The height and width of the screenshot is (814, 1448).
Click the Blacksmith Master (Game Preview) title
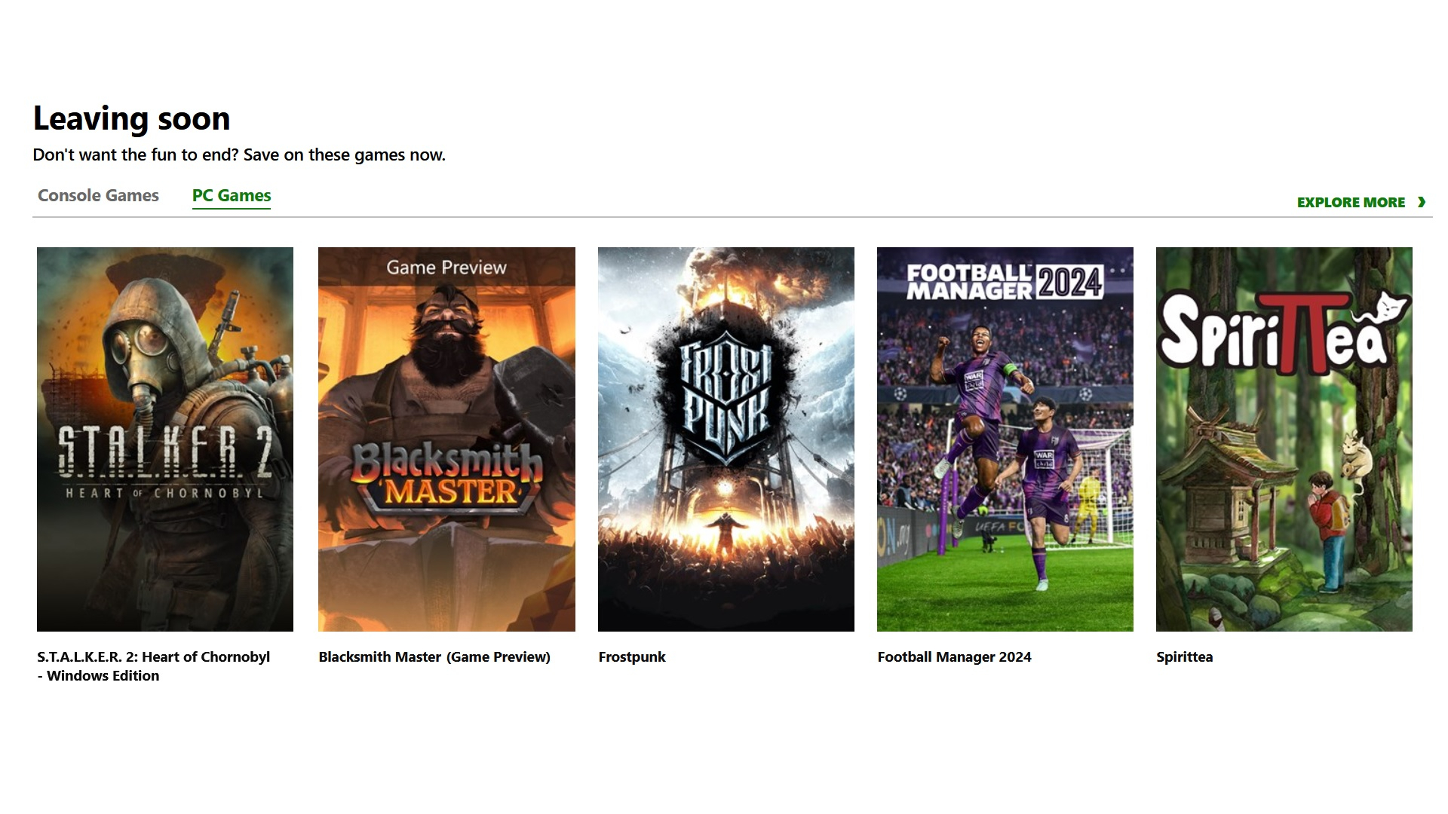click(434, 657)
